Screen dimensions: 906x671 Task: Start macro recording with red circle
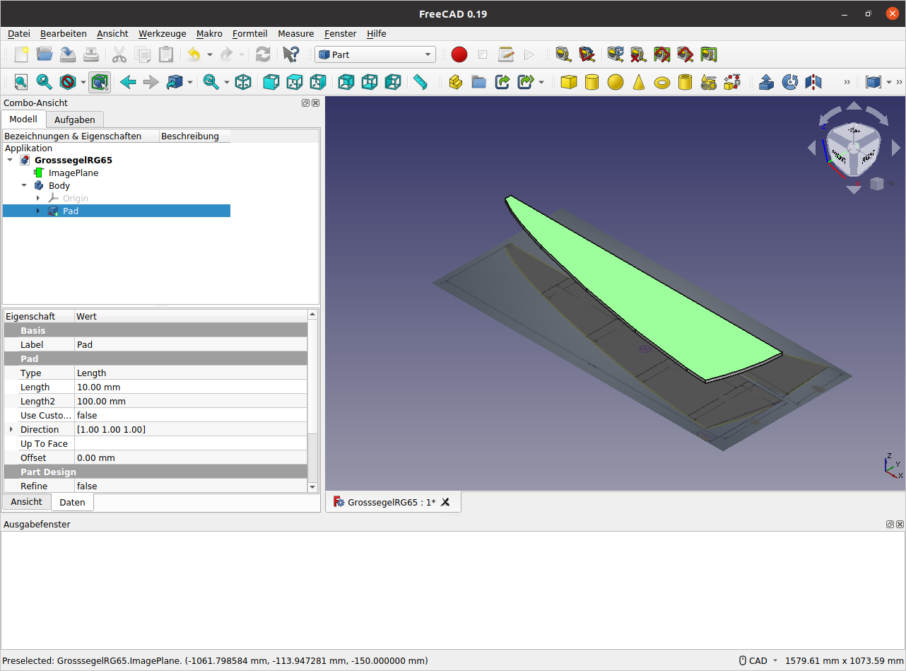tap(459, 54)
